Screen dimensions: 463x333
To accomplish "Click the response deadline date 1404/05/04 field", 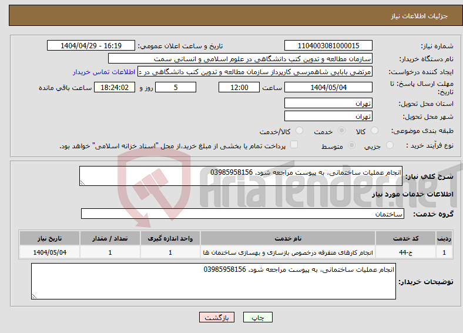I will pos(328,87).
